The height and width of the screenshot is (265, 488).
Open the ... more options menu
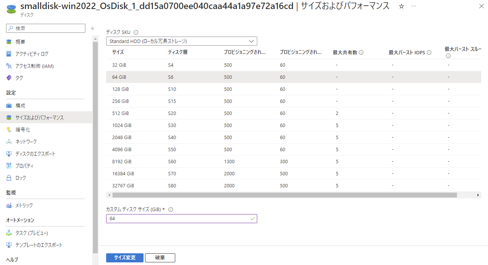(414, 6)
